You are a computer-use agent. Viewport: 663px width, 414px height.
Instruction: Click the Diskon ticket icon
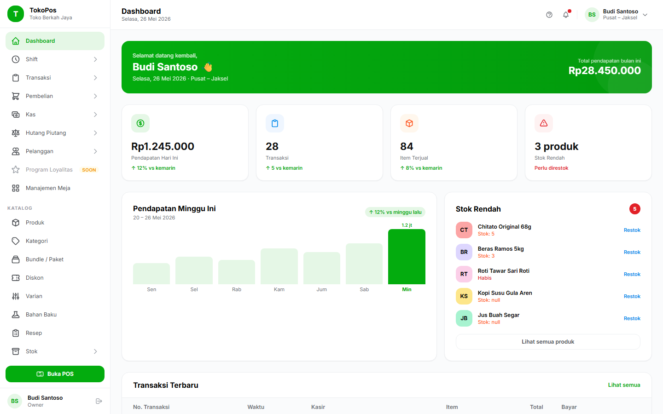pos(16,278)
